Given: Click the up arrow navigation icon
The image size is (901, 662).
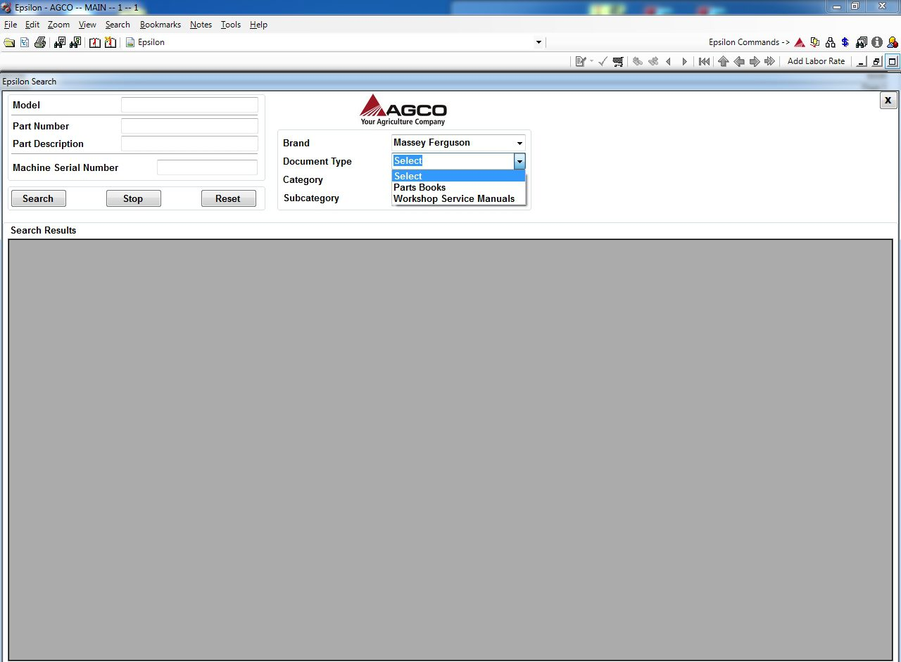Looking at the screenshot, I should (x=723, y=61).
